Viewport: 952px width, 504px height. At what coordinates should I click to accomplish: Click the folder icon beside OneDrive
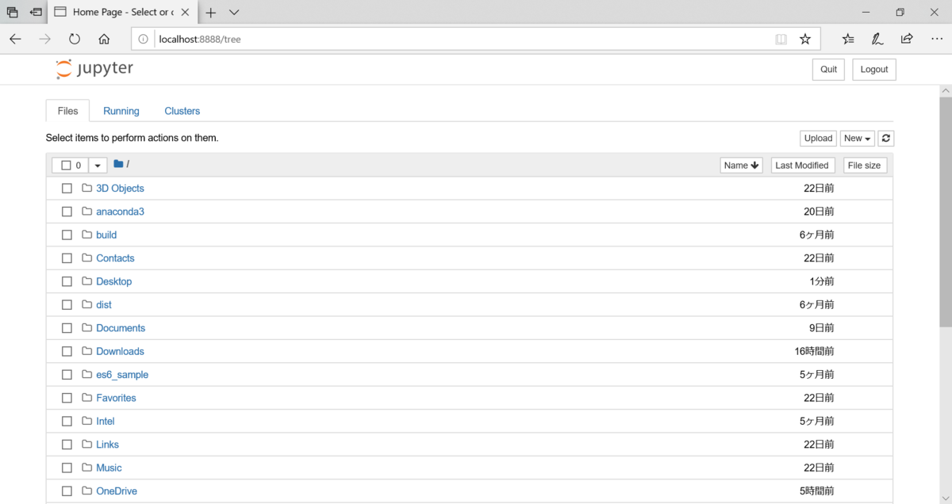(x=87, y=491)
